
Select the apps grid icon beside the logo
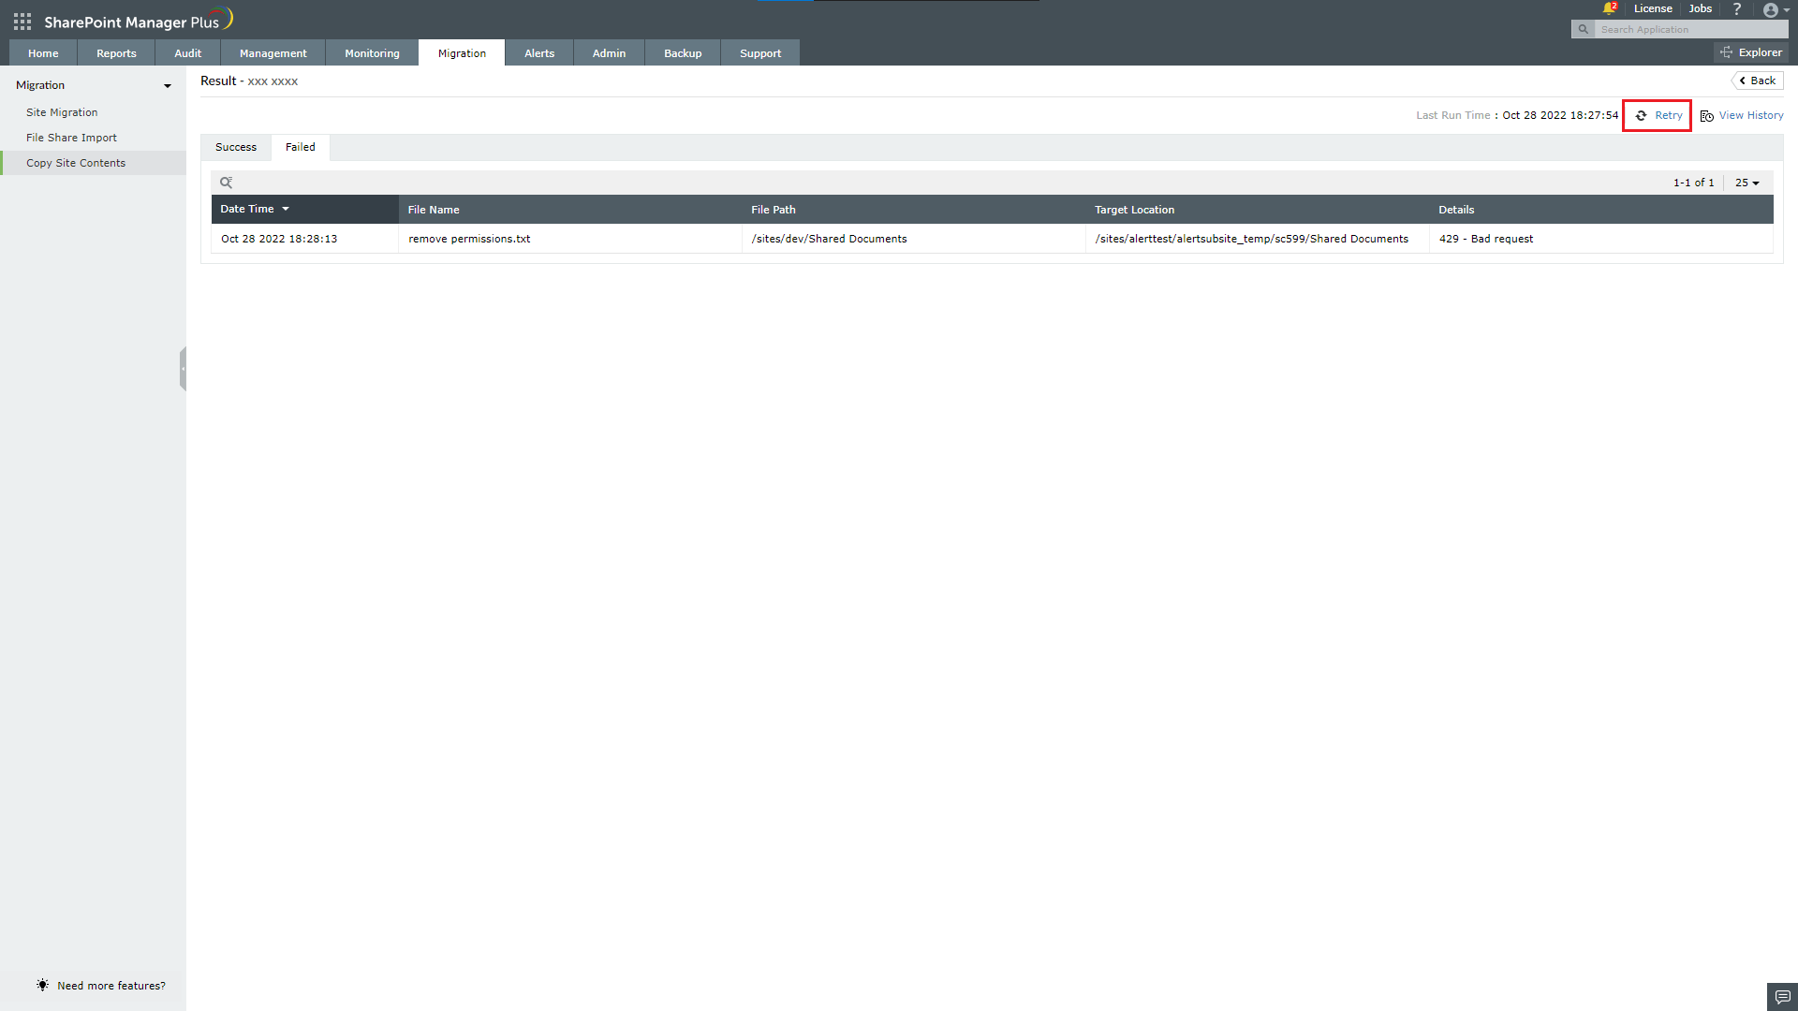coord(21,21)
